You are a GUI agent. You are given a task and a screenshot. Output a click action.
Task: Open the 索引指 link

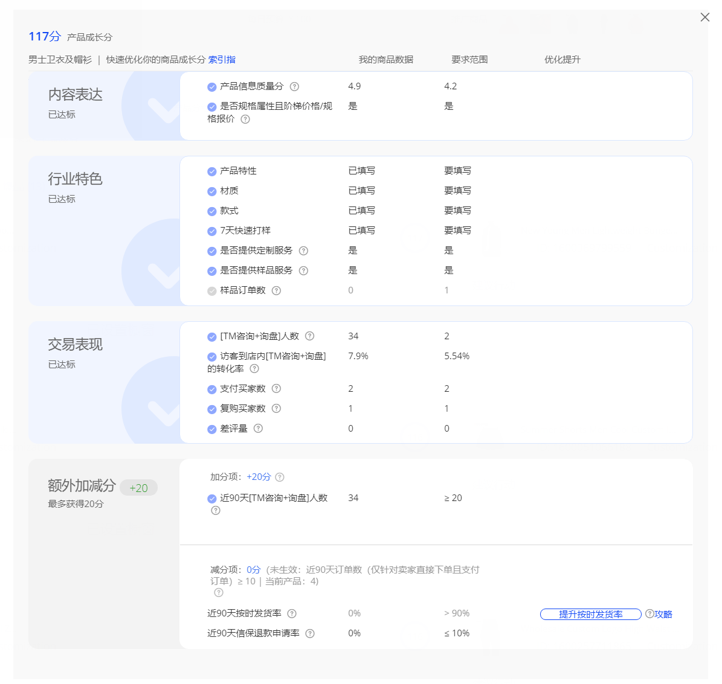click(x=222, y=60)
